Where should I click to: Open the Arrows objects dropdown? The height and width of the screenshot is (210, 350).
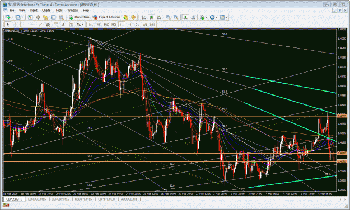83,25
